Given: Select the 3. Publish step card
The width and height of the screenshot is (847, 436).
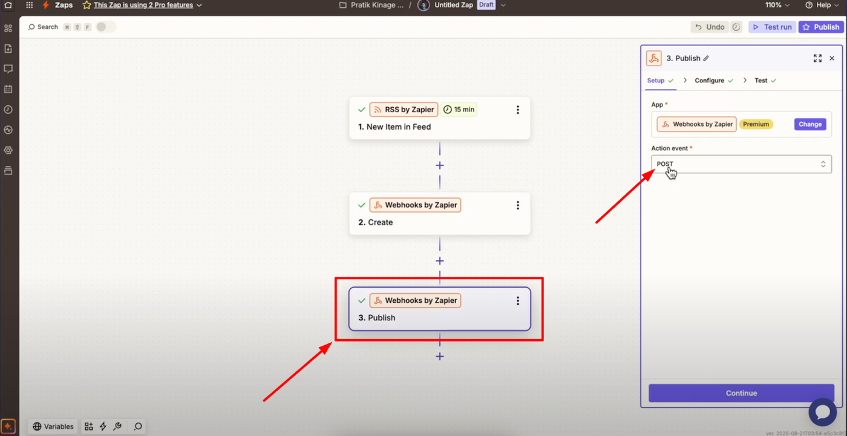Looking at the screenshot, I should pyautogui.click(x=440, y=309).
